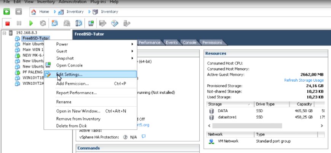This screenshot has width=331, height=153.
Task: Choose Edit Settings... from the context menu
Action: pyautogui.click(x=90, y=74)
